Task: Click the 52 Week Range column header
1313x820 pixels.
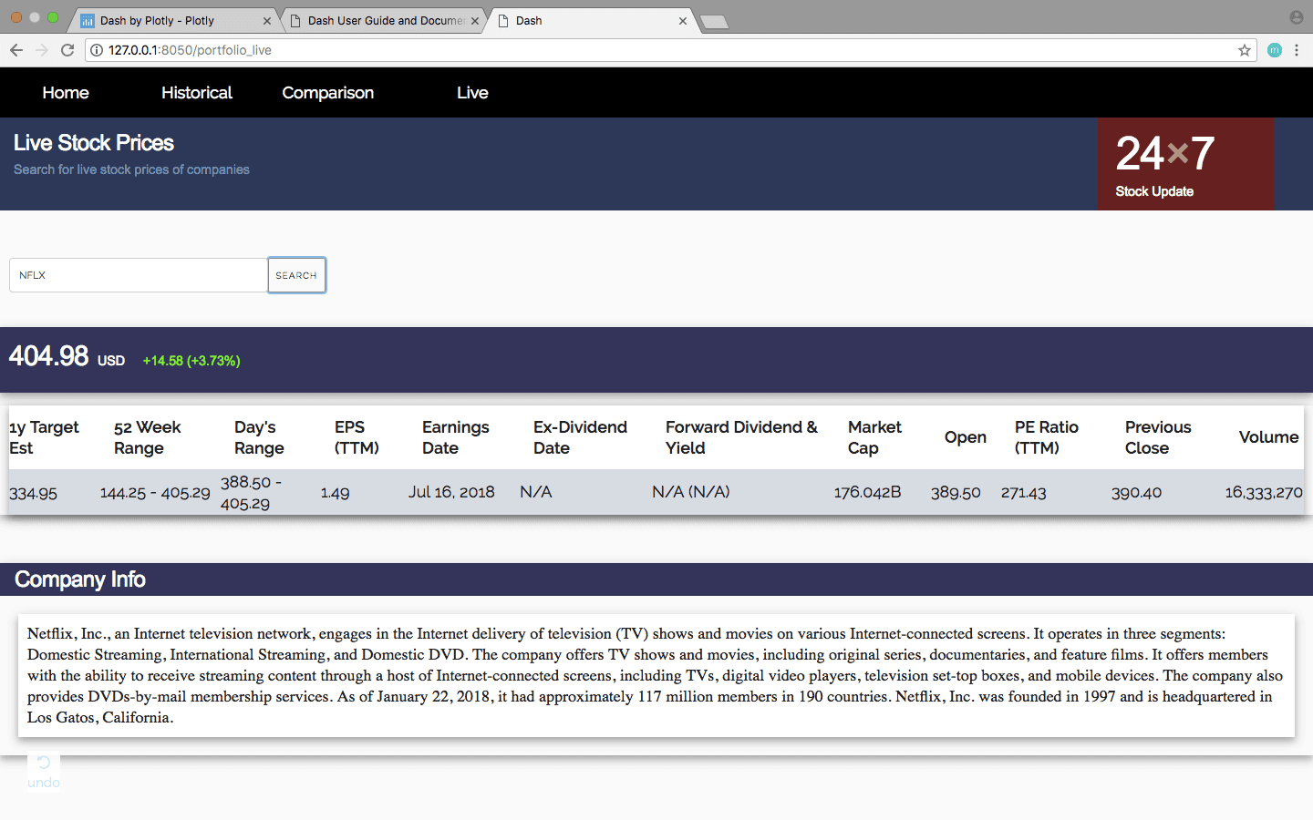Action: pos(148,437)
